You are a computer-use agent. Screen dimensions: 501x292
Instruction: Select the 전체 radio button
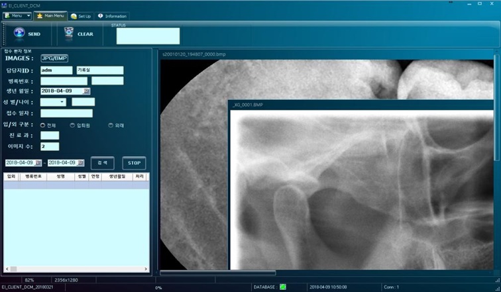pos(43,124)
